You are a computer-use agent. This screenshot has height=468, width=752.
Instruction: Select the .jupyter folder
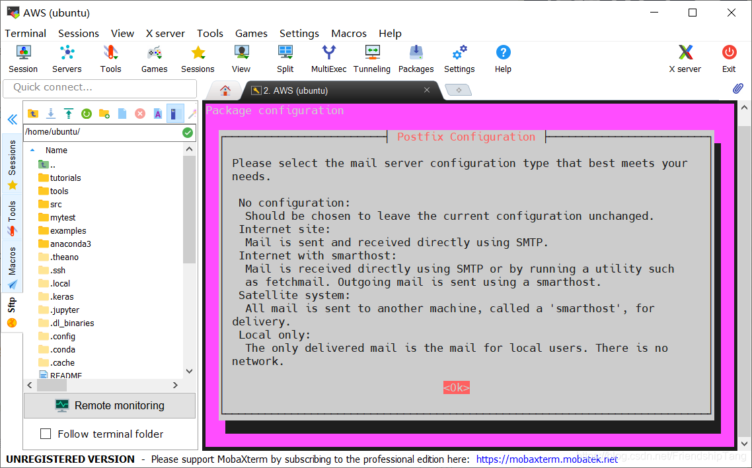(x=59, y=310)
